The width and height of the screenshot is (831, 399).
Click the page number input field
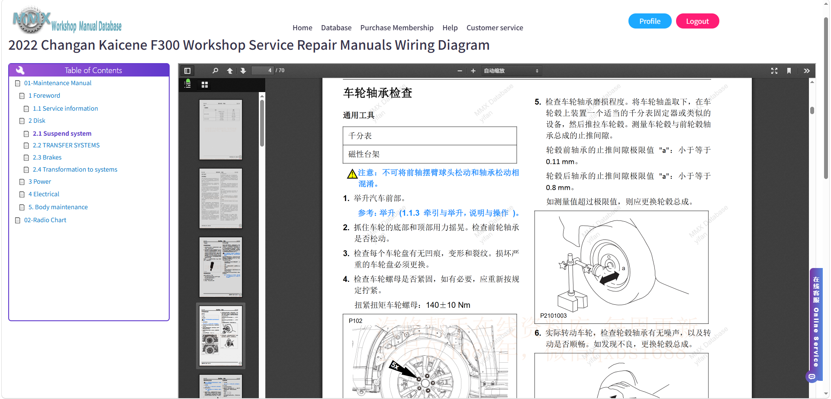263,70
